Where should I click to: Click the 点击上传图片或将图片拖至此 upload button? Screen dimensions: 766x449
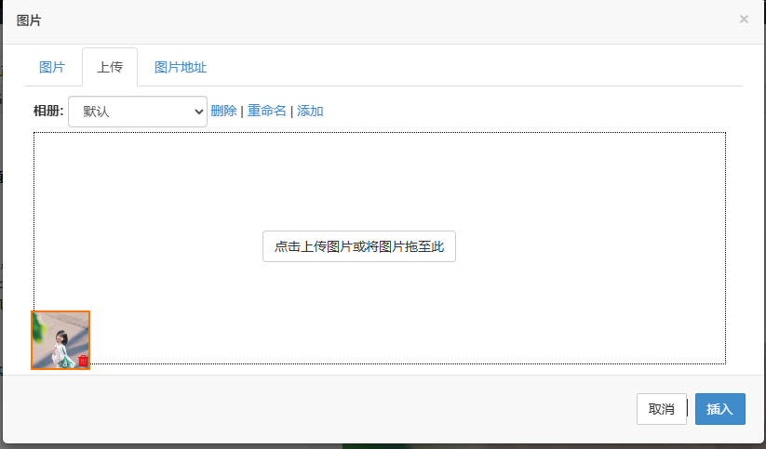point(359,246)
